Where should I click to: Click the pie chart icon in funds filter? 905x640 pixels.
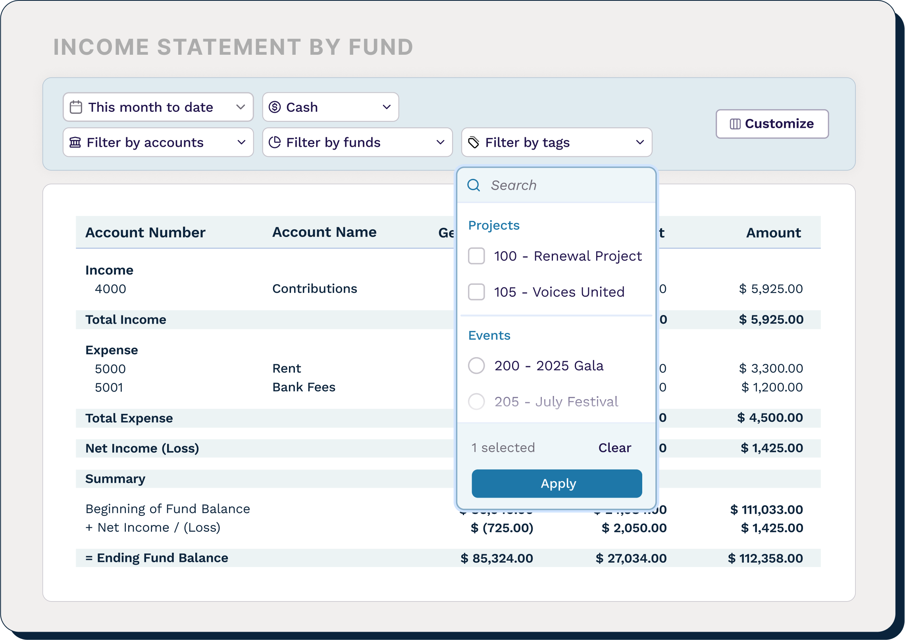pyautogui.click(x=275, y=142)
